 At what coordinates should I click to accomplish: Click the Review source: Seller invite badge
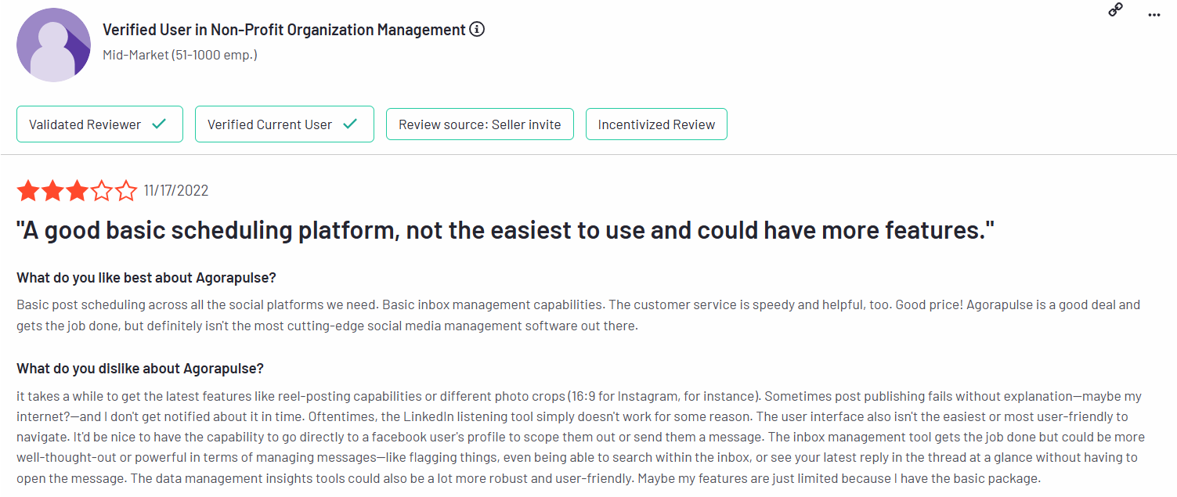(479, 124)
